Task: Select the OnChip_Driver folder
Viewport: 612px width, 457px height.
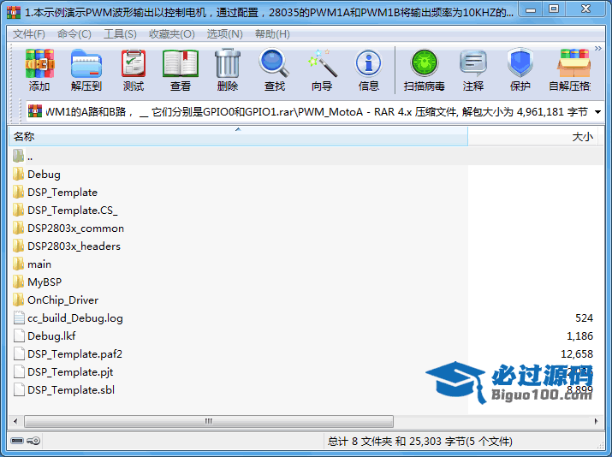Action: coord(56,300)
